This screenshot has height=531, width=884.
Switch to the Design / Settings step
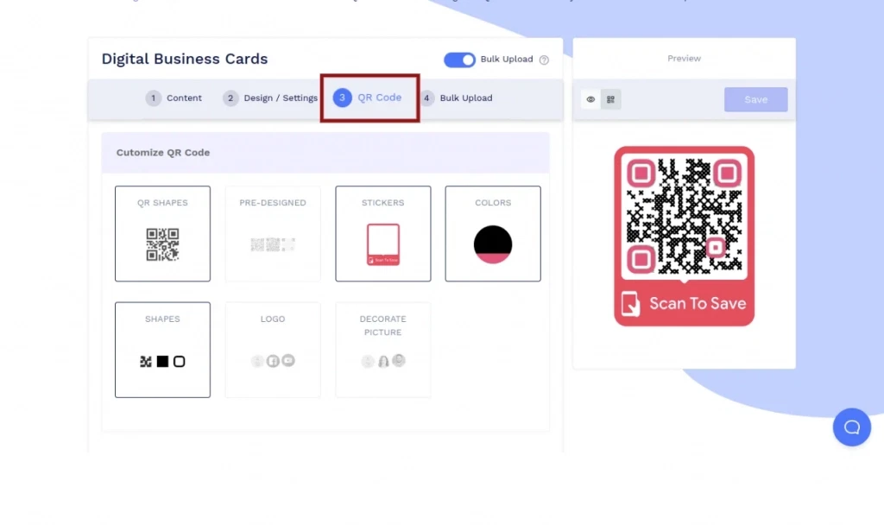(270, 98)
